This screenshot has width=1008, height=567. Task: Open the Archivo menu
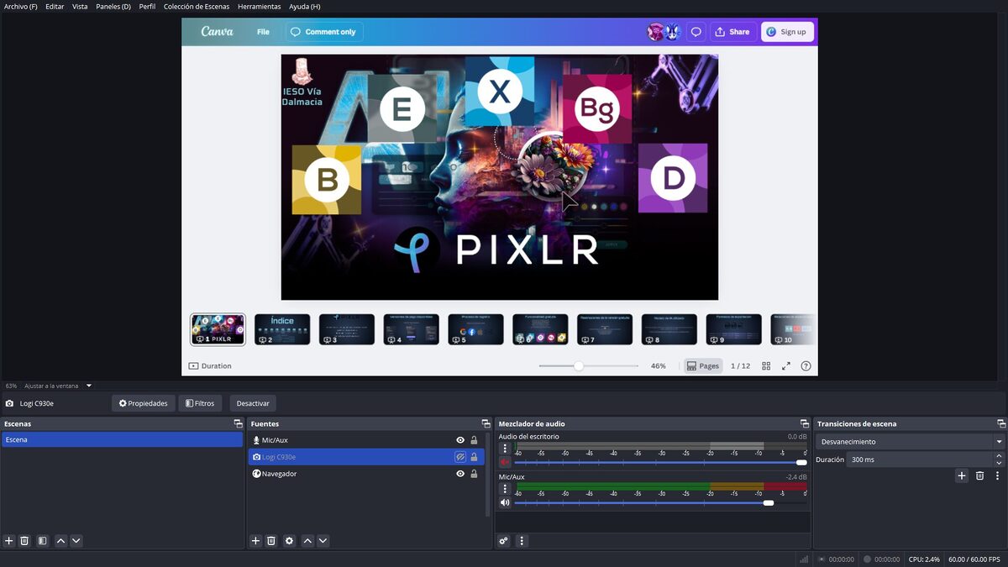21,7
